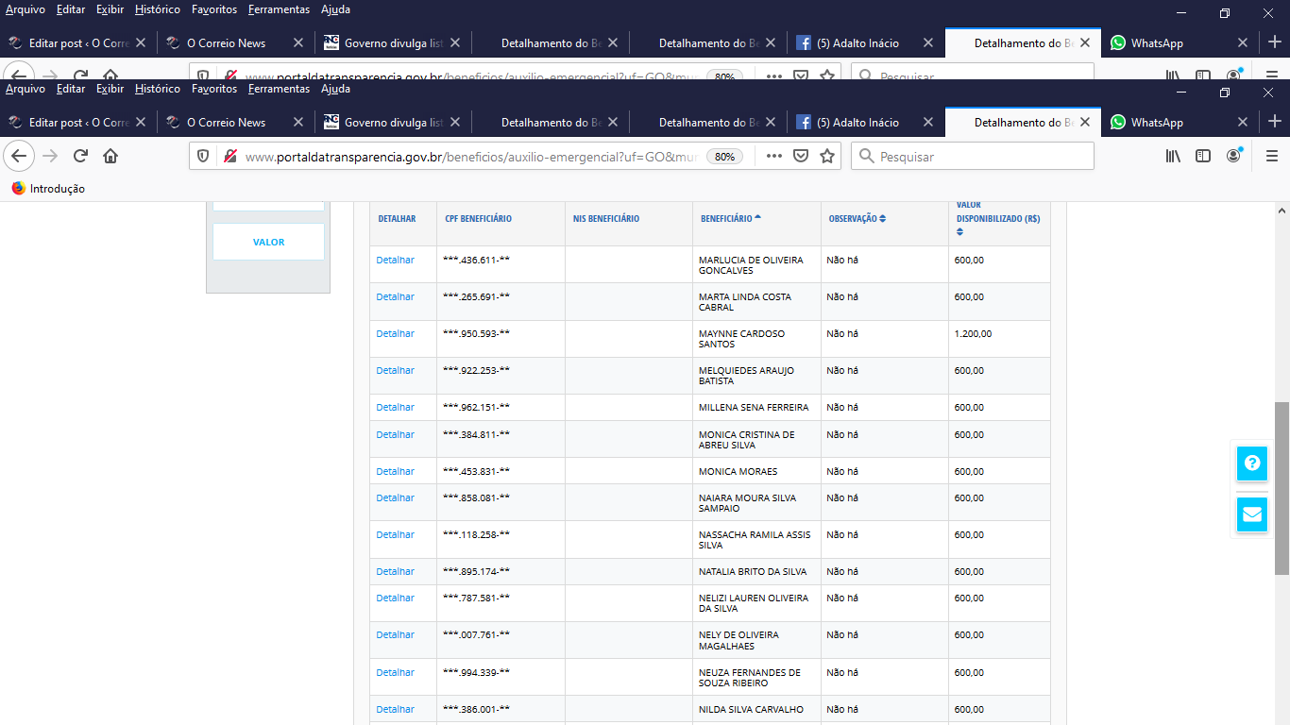This screenshot has height=725, width=1290.
Task: Toggle the browser sidebar view
Action: click(x=1203, y=156)
